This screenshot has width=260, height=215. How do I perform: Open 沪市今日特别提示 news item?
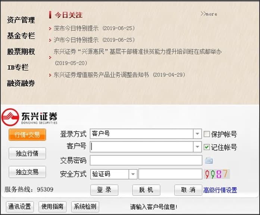coord(94,40)
